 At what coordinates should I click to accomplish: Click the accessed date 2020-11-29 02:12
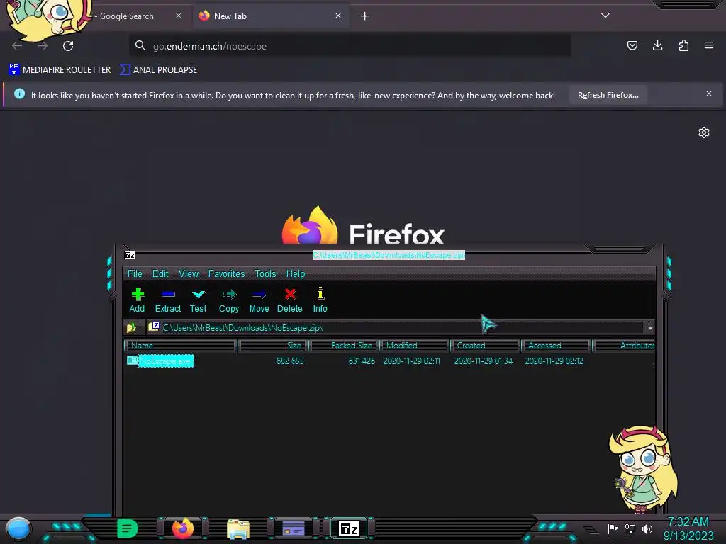pos(554,361)
